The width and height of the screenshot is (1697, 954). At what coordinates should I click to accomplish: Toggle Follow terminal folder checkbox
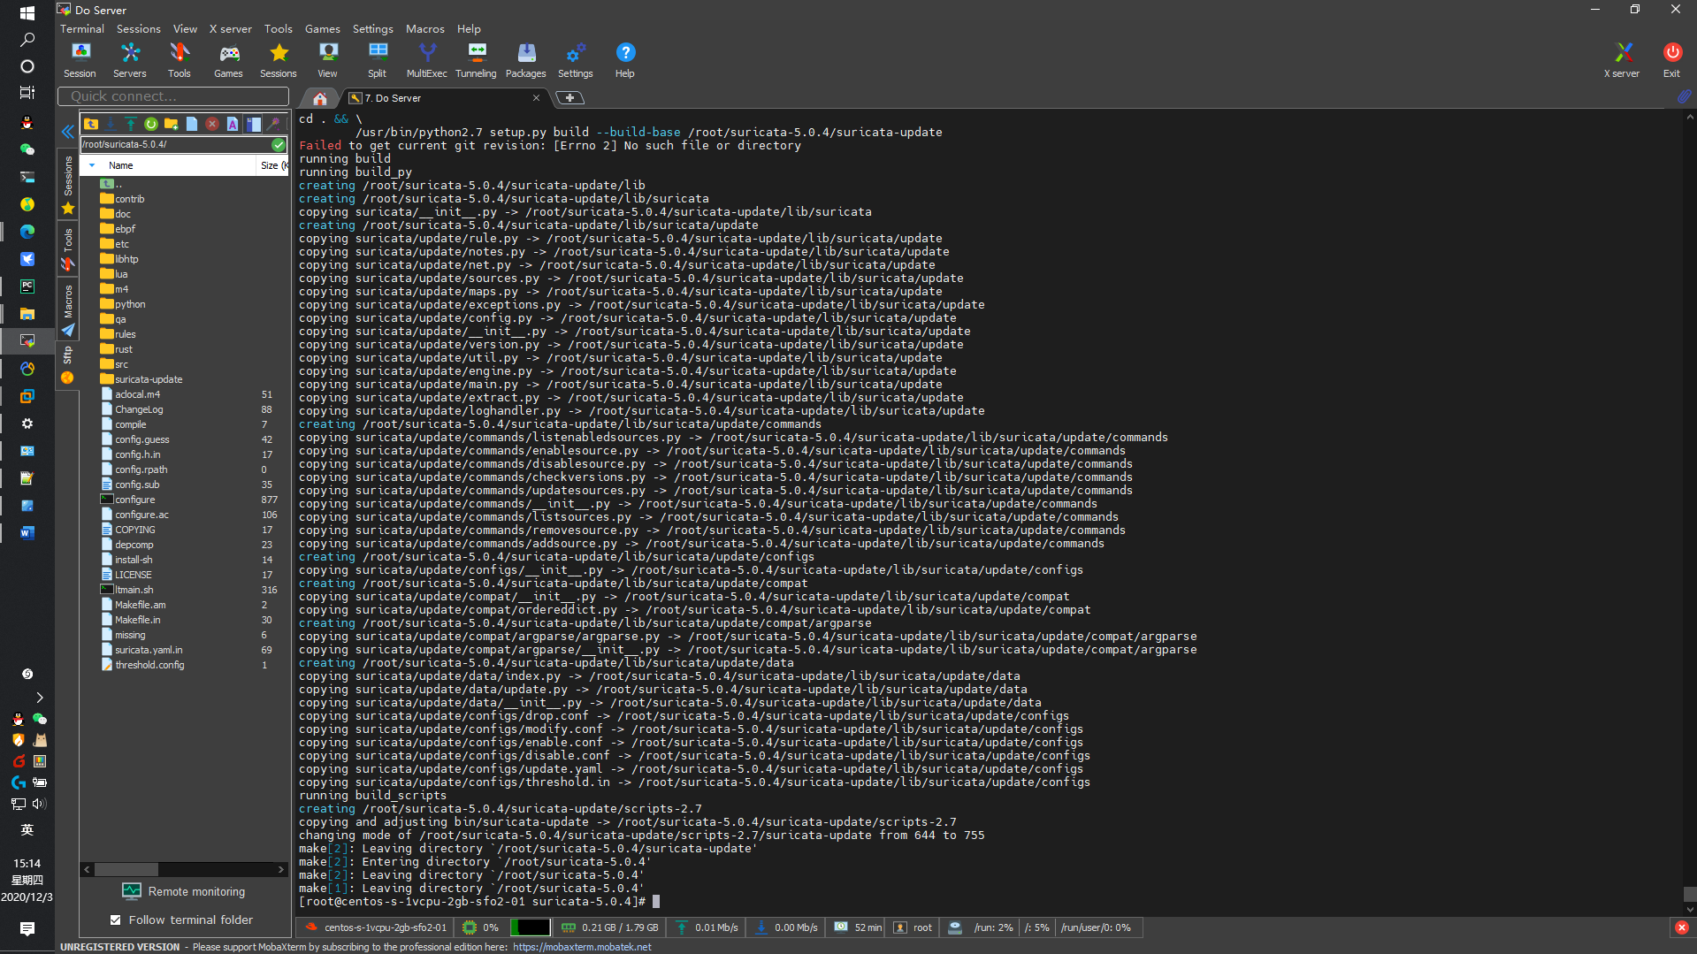(115, 920)
